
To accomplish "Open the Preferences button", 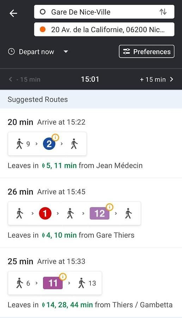I will pos(147,52).
